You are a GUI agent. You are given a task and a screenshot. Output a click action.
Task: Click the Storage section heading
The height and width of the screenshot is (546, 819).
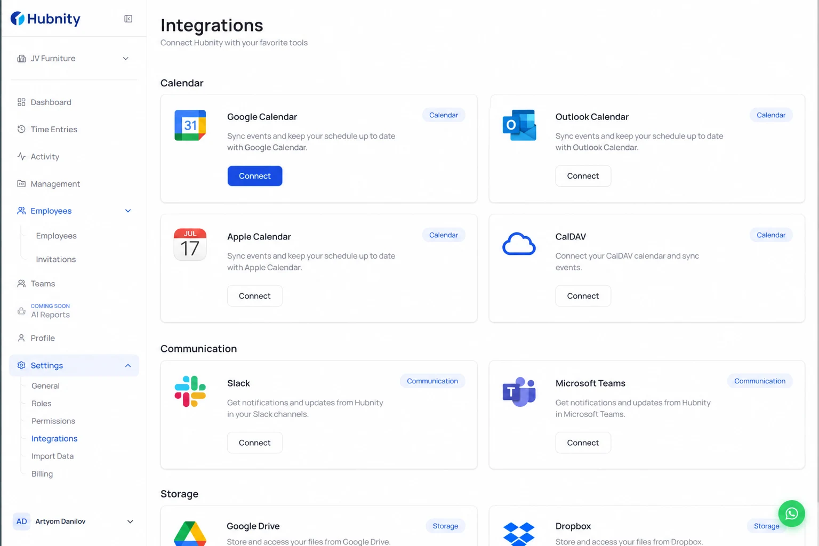point(179,494)
